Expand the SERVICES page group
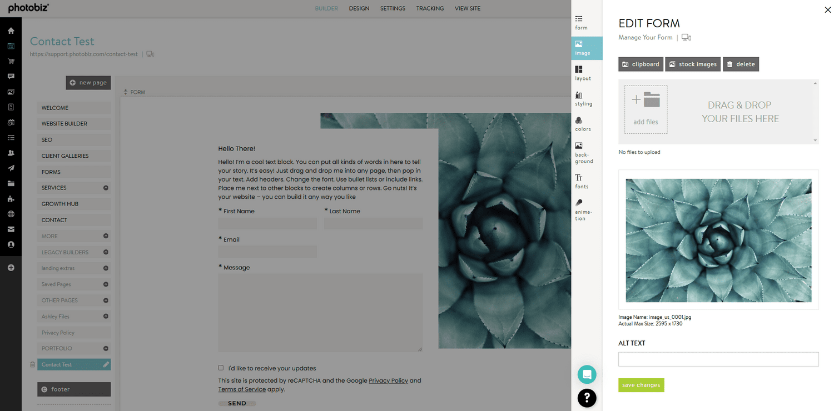Image resolution: width=834 pixels, height=411 pixels. coord(106,188)
